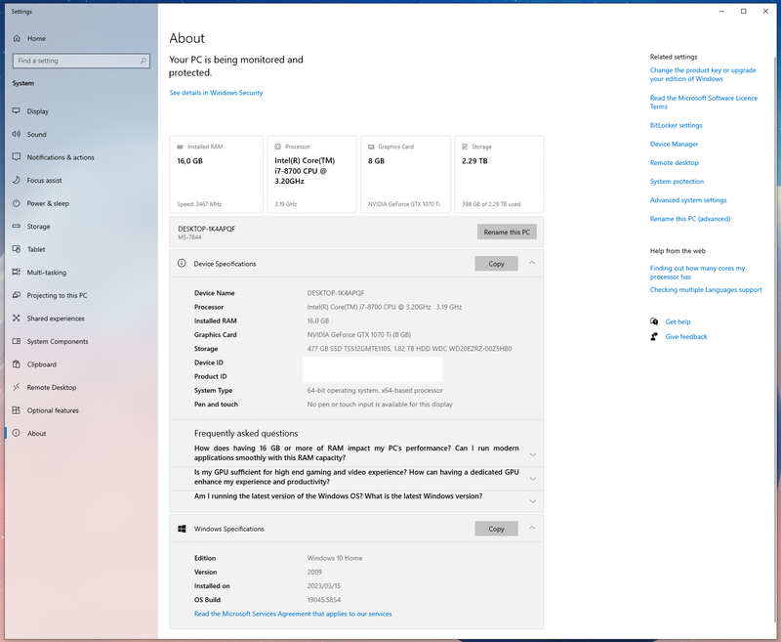781x642 pixels.
Task: Click the Display monitor icon
Action: (x=17, y=110)
